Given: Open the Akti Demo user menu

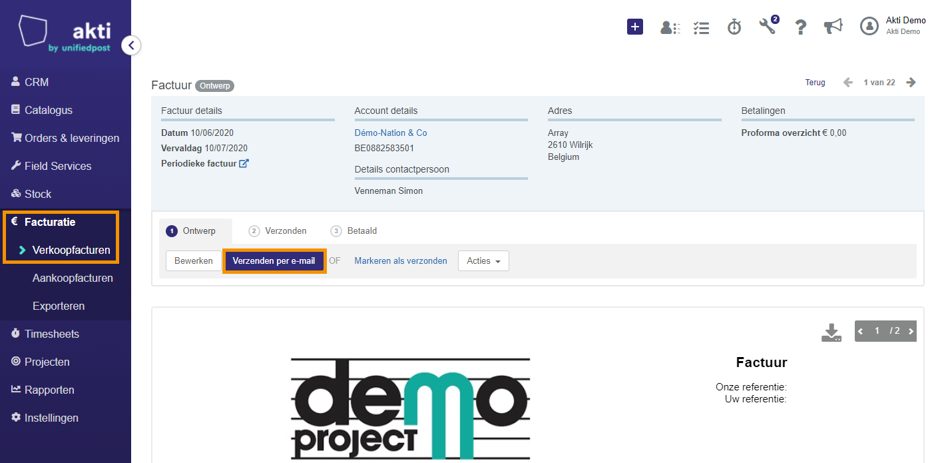Looking at the screenshot, I should pos(892,26).
